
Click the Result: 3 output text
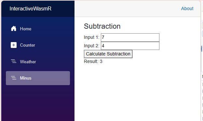click(x=93, y=61)
